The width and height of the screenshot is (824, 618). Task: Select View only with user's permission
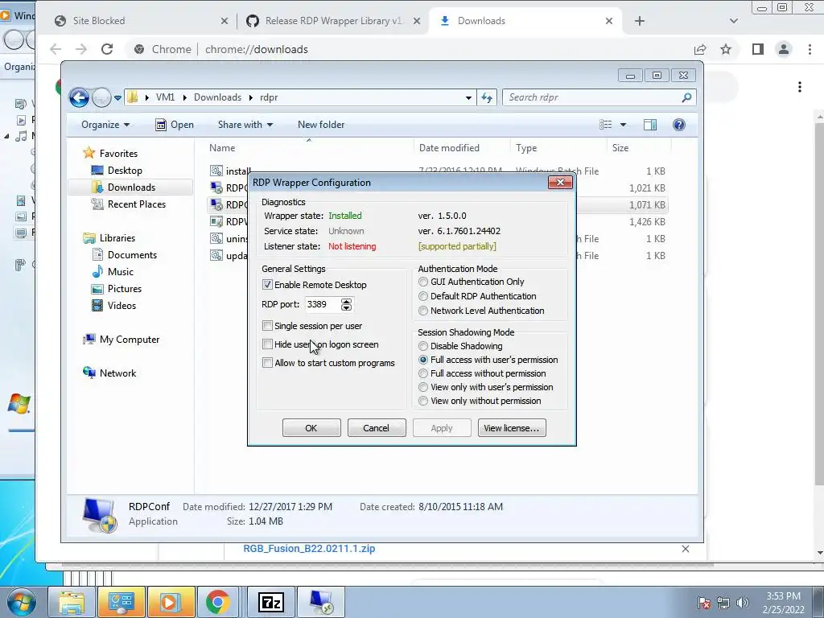point(423,387)
